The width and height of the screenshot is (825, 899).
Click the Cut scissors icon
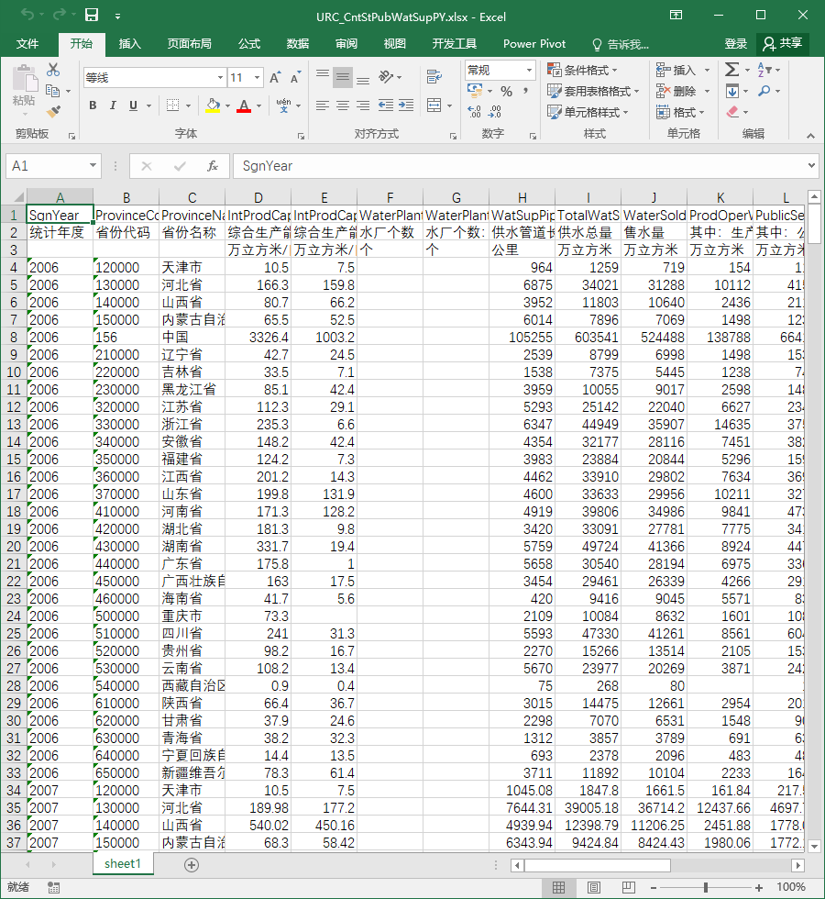[53, 70]
